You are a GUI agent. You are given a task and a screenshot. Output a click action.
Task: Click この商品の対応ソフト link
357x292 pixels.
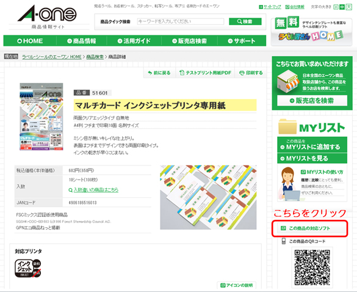pyautogui.click(x=309, y=228)
